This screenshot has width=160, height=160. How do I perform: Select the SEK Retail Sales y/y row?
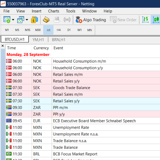point(83,101)
